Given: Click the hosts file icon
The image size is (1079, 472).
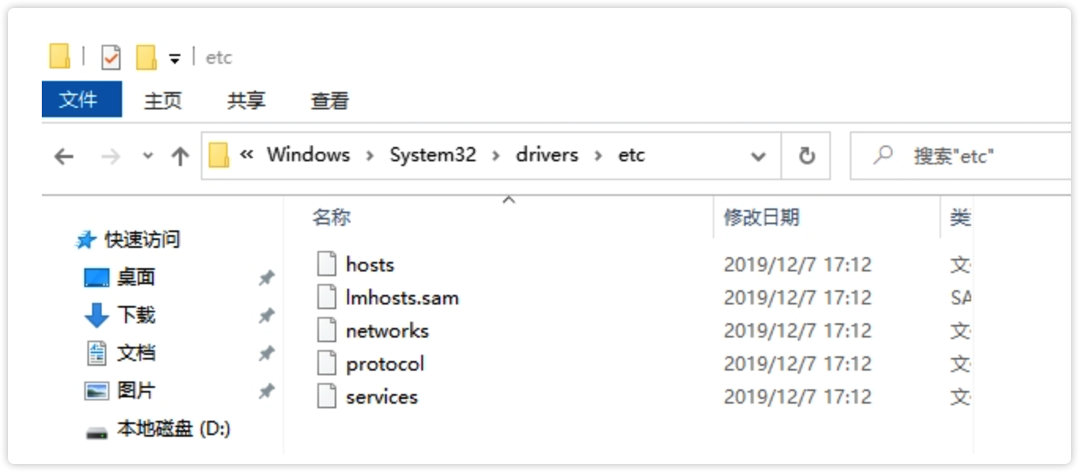Looking at the screenshot, I should [327, 264].
